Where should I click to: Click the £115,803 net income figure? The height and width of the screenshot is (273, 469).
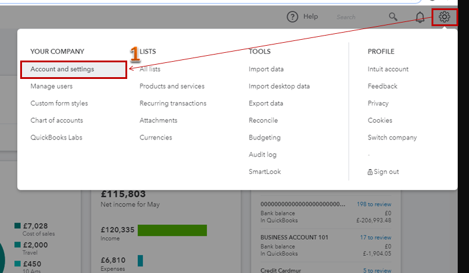click(123, 194)
